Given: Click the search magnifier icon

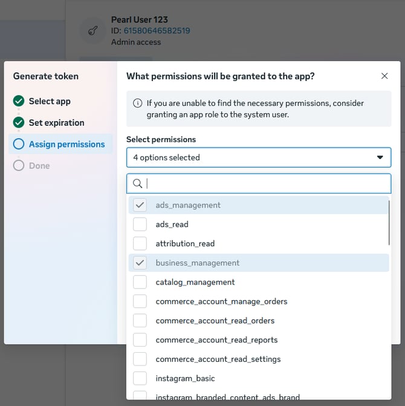Looking at the screenshot, I should (138, 183).
